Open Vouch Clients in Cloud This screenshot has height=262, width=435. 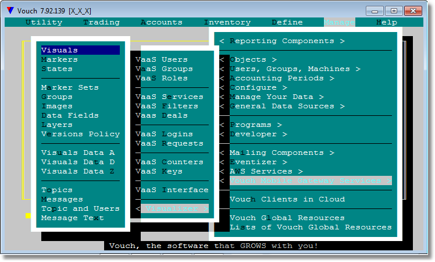[287, 199]
